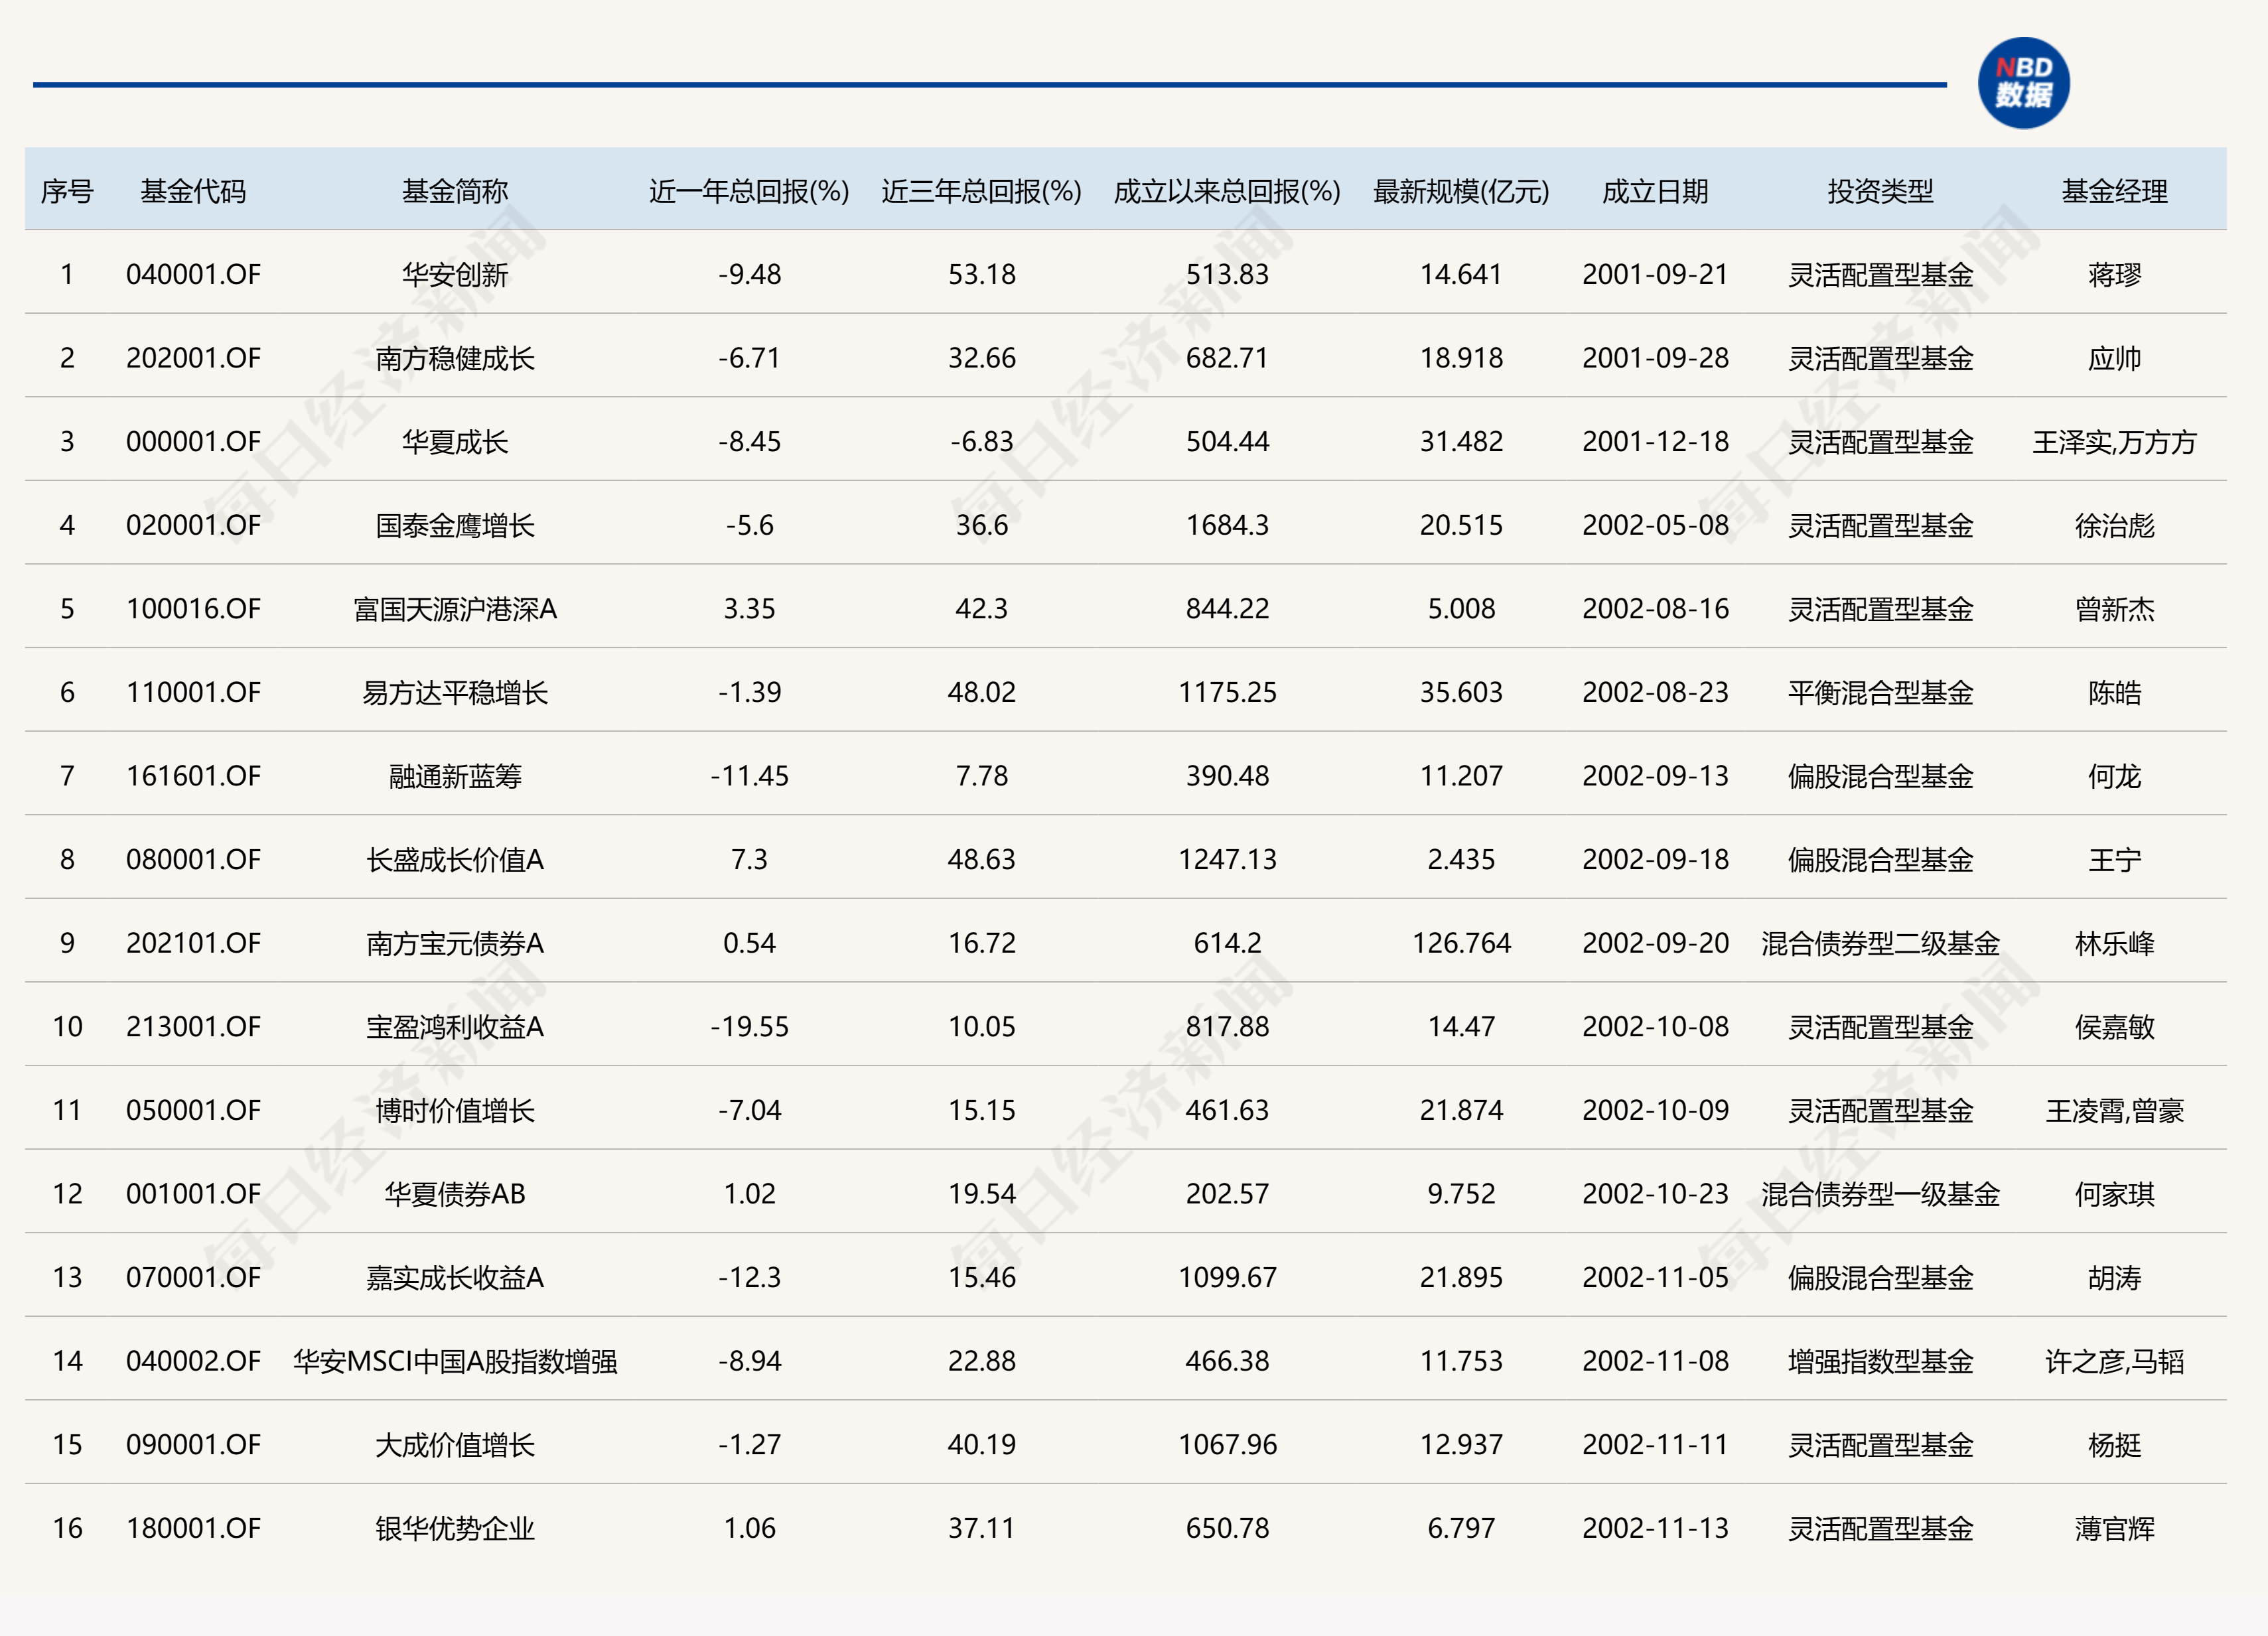This screenshot has width=2268, height=1636.
Task: Select fund code 110001.OF
Action: coord(193,692)
